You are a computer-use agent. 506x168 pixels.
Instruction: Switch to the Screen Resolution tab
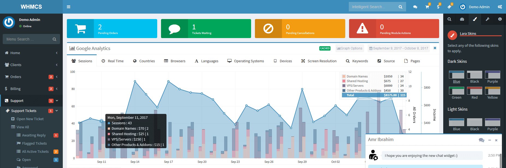pyautogui.click(x=319, y=61)
